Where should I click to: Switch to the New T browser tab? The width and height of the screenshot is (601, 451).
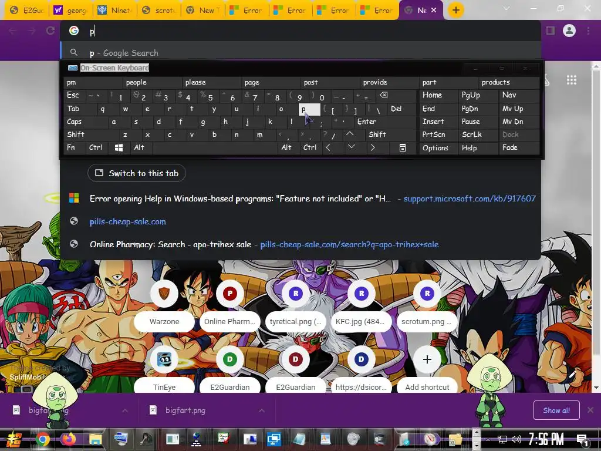pos(202,11)
